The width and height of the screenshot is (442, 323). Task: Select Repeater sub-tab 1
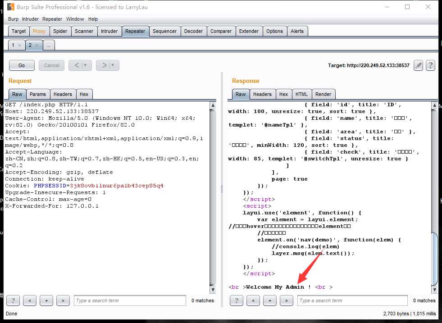click(x=13, y=45)
